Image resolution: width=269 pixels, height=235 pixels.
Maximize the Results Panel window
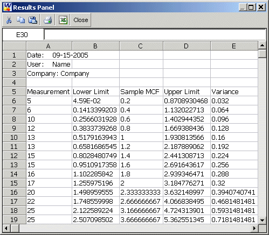[251, 8]
